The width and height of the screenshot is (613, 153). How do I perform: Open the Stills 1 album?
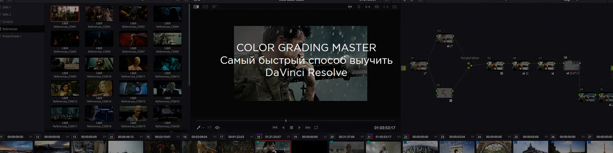pyautogui.click(x=6, y=7)
